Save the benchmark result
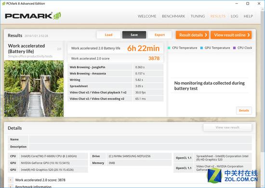Image resolution: width=265 pixels, height=188 pixels. (134, 35)
